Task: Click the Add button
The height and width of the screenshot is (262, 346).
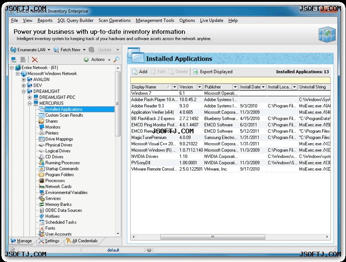Action: point(140,72)
